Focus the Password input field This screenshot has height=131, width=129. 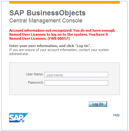coord(76,83)
